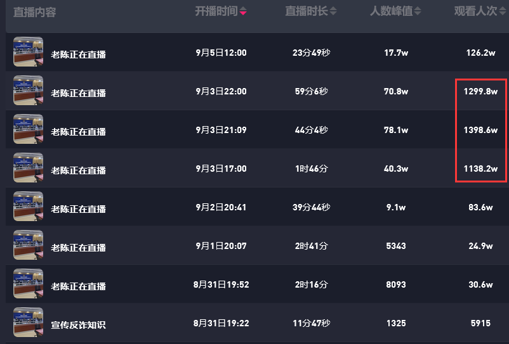
Task: Open 老陈正在直播 title in the 9月3日17:00 row
Action: tap(79, 170)
